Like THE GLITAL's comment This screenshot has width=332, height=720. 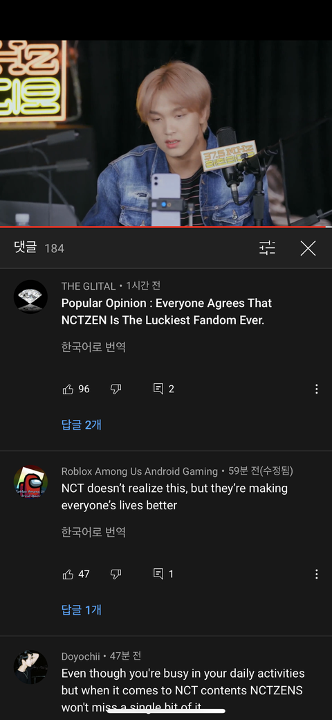click(x=68, y=389)
